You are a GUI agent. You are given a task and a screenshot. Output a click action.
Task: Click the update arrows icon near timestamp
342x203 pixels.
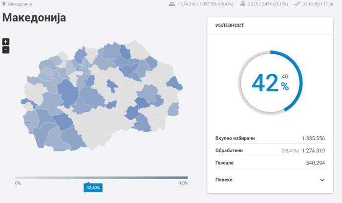pyautogui.click(x=297, y=4)
